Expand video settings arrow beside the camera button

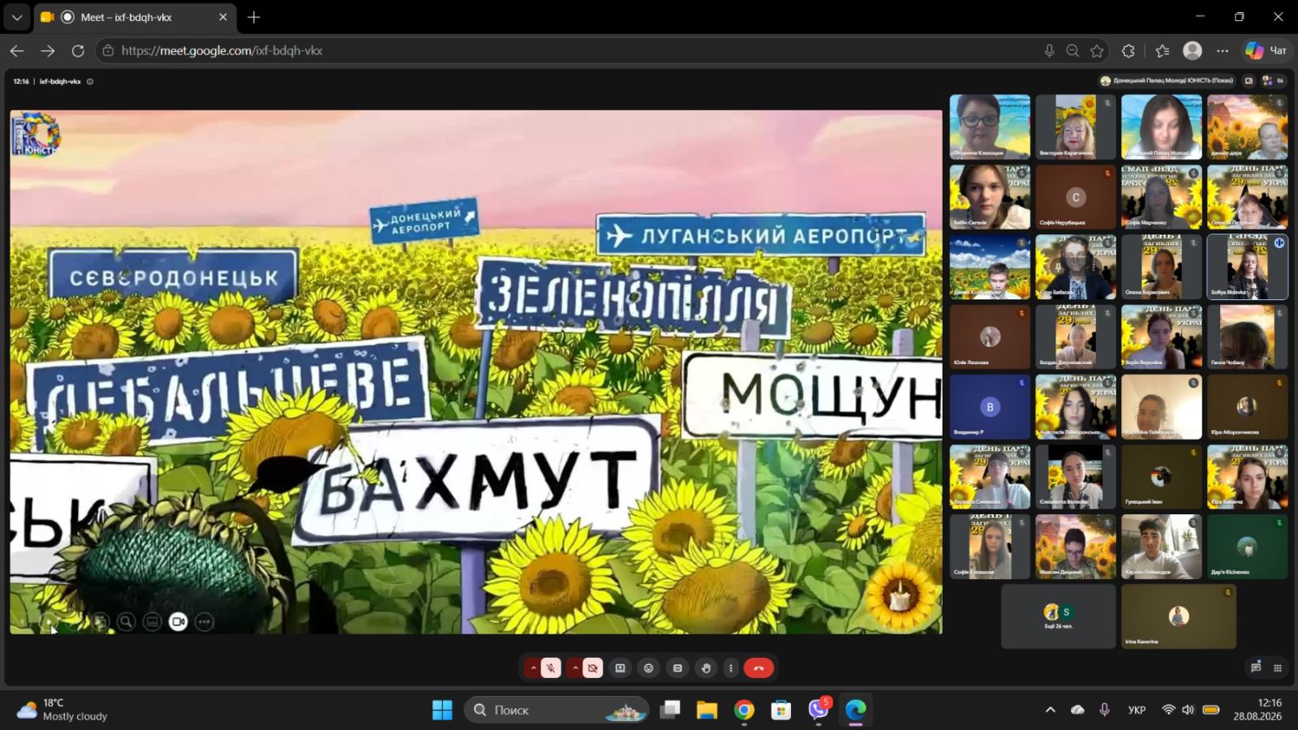pos(575,668)
